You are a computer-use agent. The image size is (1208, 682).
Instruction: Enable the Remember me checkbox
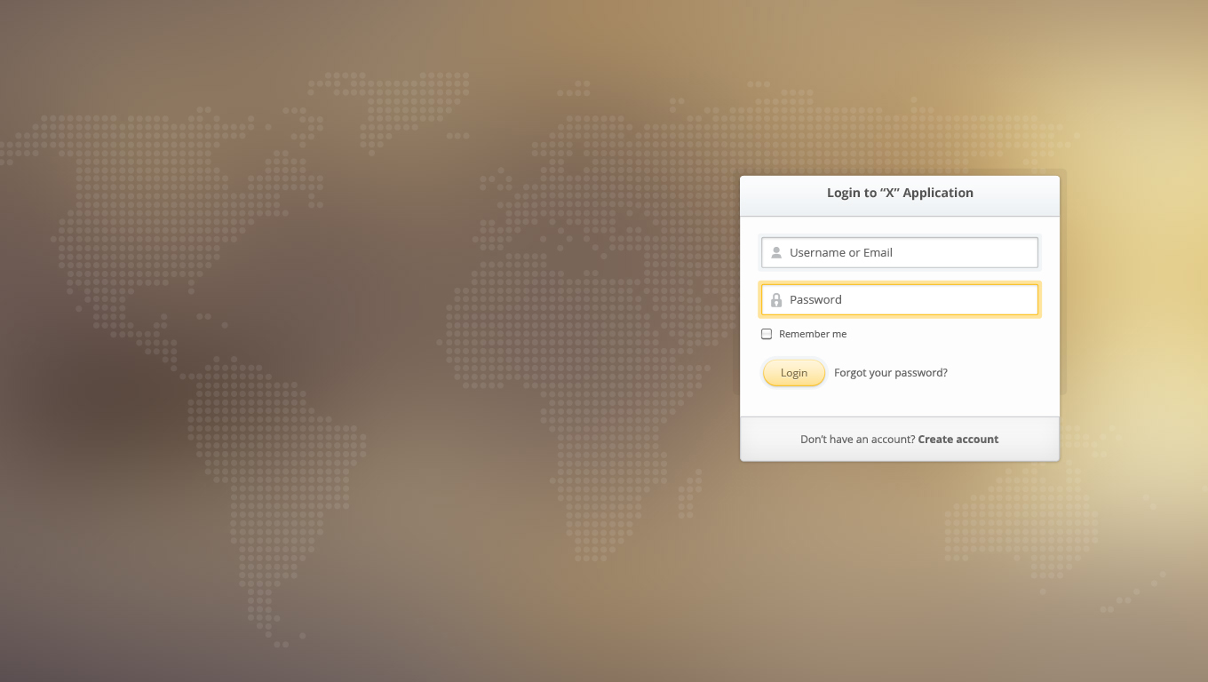pos(767,334)
